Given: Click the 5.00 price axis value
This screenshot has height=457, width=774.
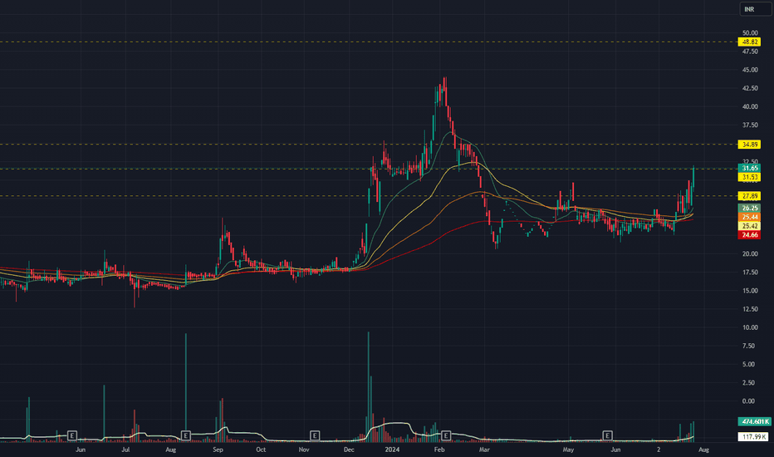Looking at the screenshot, I should tap(748, 365).
